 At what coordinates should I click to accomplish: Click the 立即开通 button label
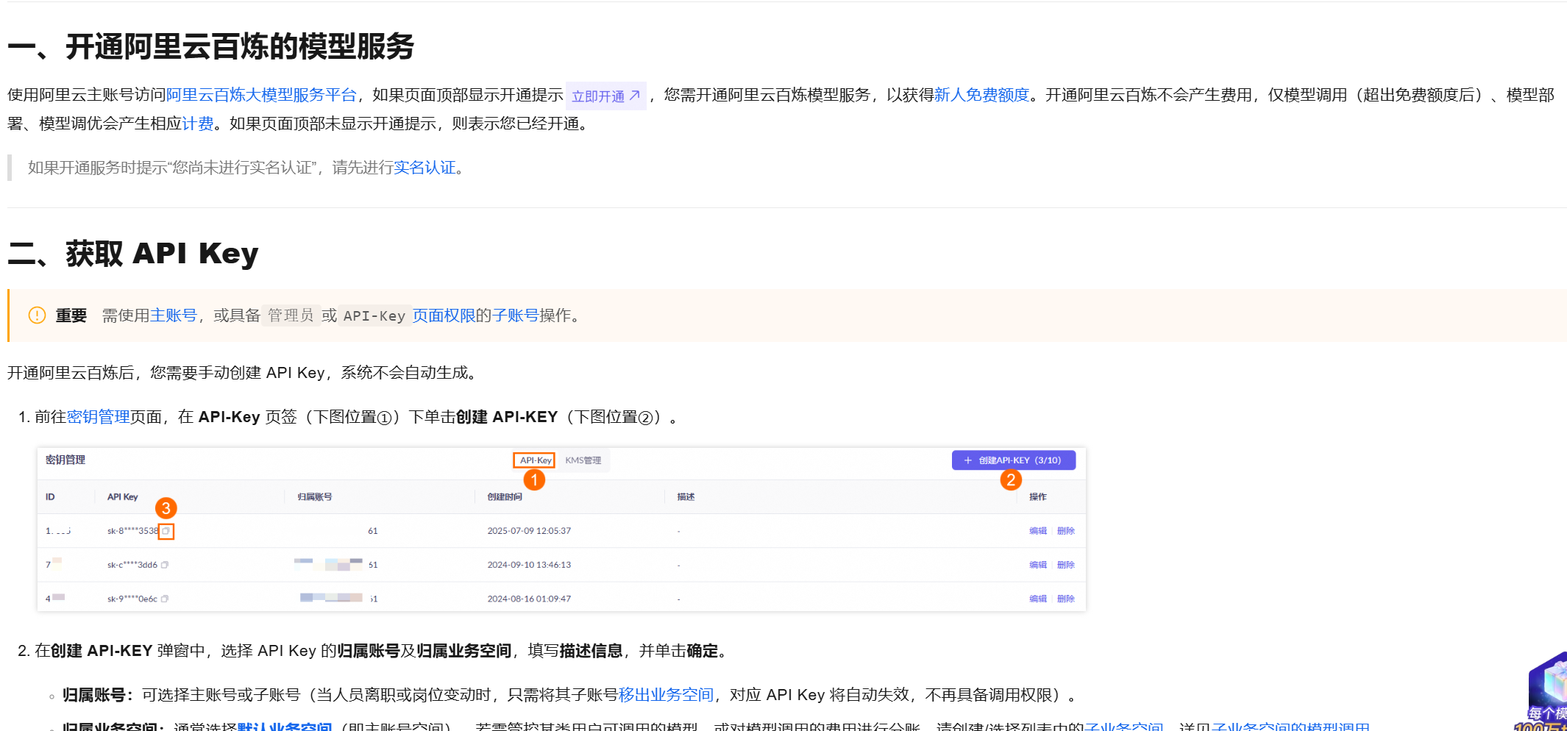click(x=597, y=96)
